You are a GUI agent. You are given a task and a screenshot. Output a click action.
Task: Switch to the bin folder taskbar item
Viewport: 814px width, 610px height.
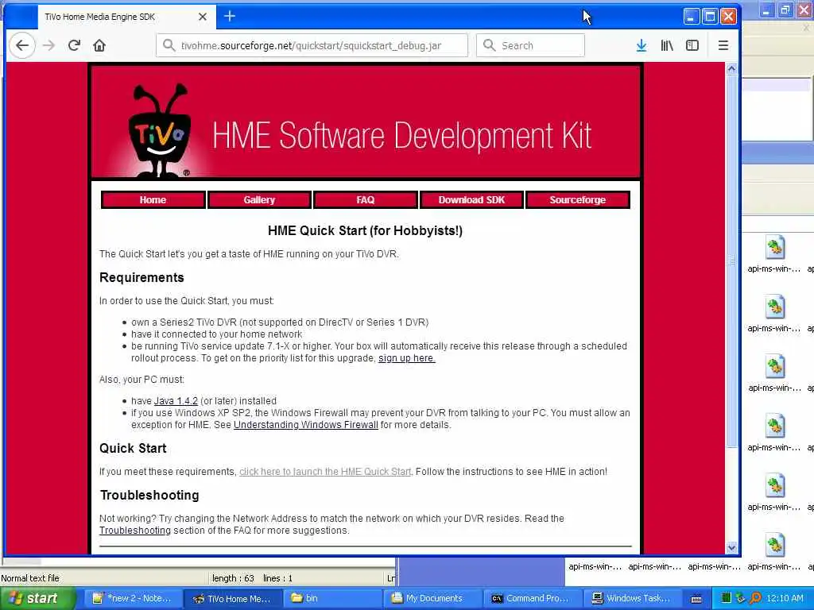click(x=334, y=598)
